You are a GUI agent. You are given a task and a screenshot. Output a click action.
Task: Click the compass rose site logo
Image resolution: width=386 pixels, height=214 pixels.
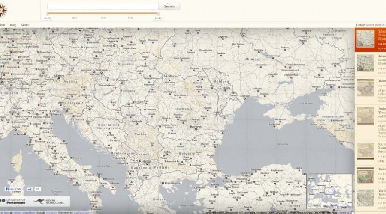pos(3,10)
